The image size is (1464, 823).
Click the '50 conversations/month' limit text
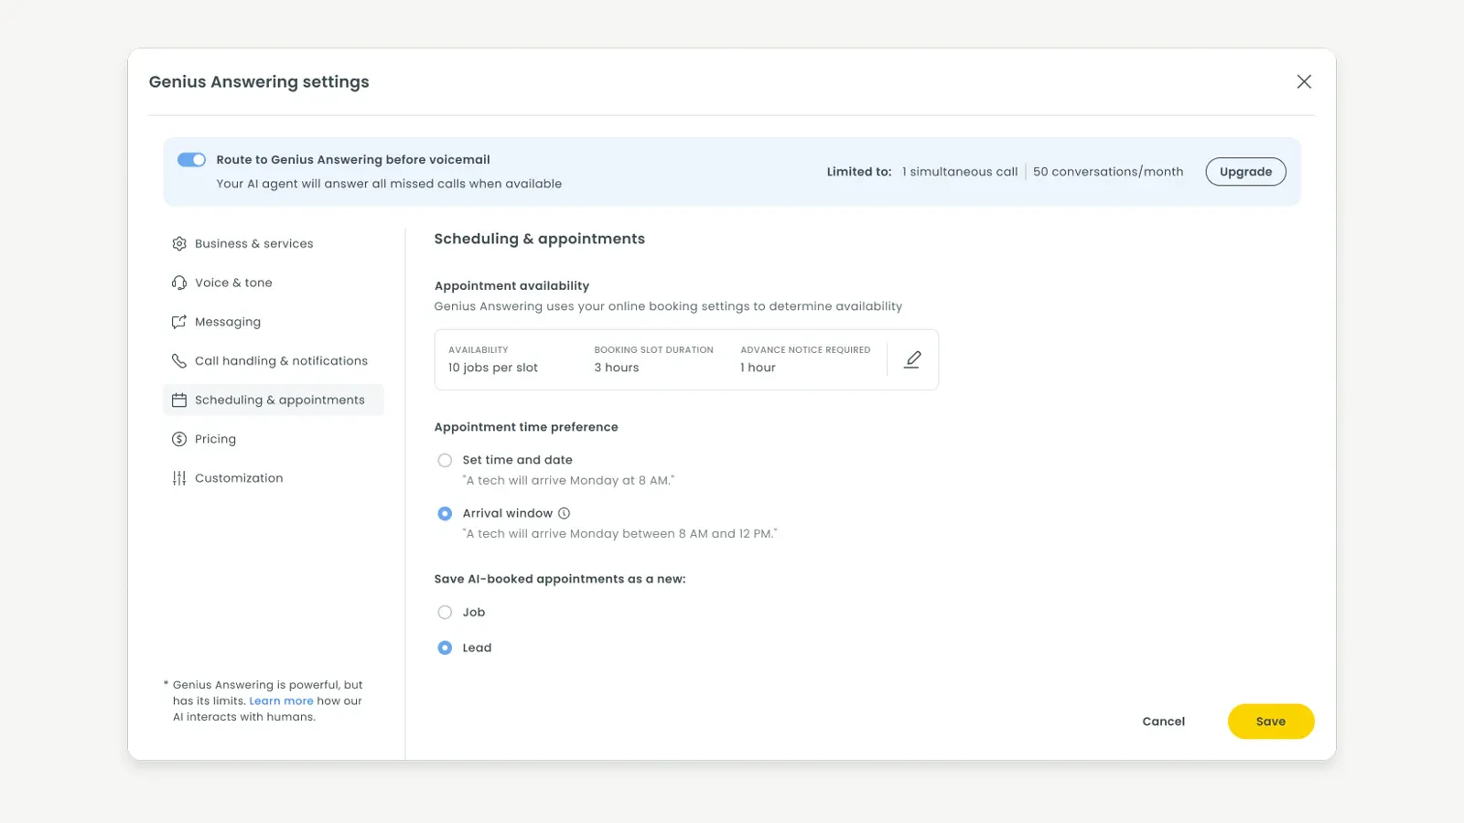tap(1108, 172)
